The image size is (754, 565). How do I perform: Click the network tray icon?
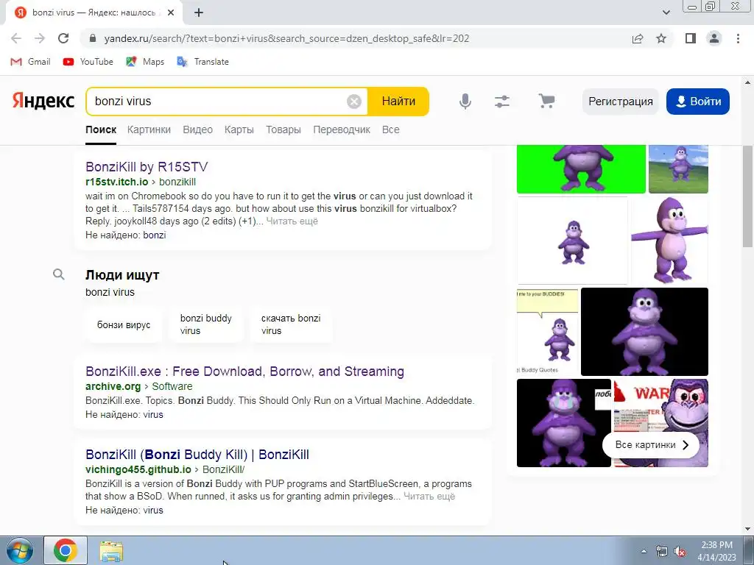click(x=662, y=552)
